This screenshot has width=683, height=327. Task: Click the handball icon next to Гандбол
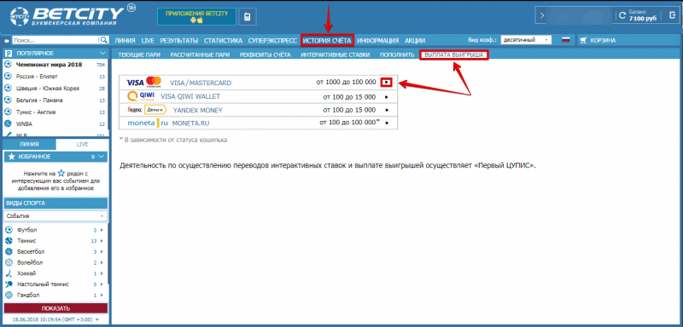[x=9, y=295]
